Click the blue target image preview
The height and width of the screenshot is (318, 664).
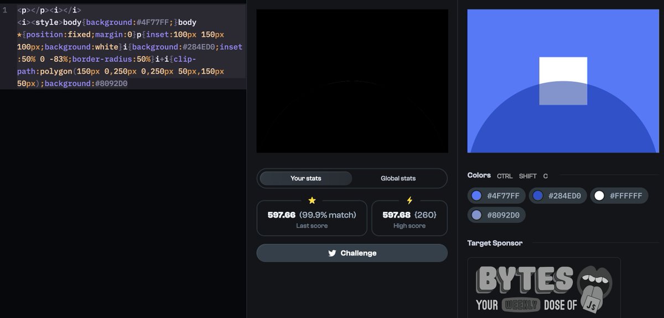point(563,81)
